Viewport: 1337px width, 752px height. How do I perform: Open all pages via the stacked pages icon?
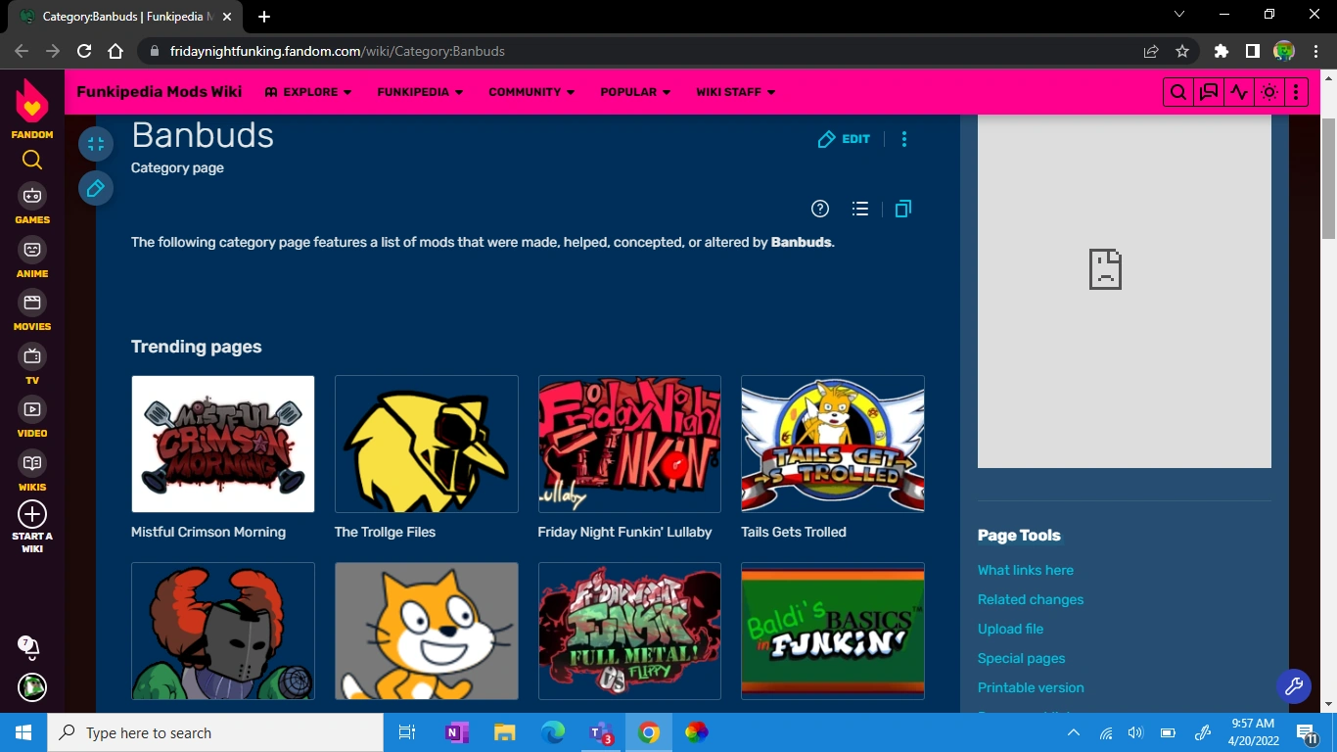[901, 208]
